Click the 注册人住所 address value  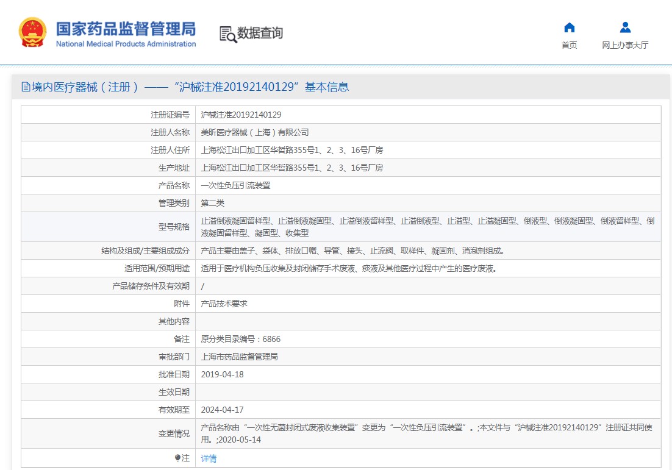pyautogui.click(x=292, y=150)
